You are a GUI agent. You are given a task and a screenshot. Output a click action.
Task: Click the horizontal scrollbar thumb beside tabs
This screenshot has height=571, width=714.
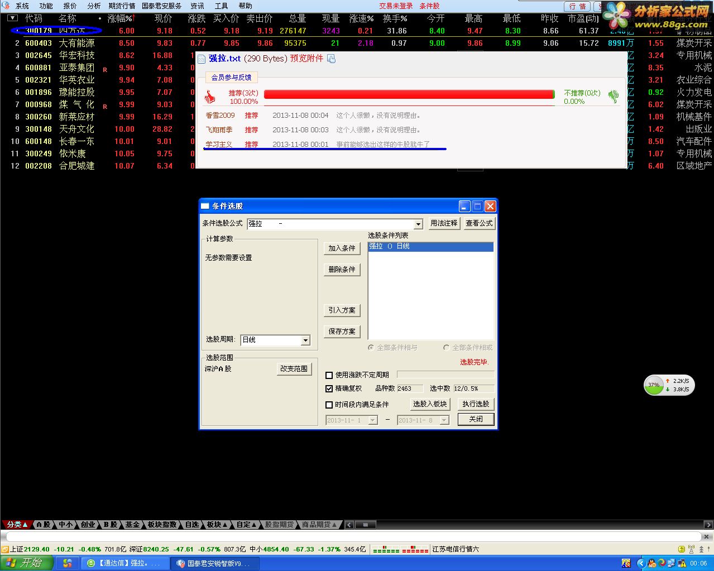click(366, 525)
